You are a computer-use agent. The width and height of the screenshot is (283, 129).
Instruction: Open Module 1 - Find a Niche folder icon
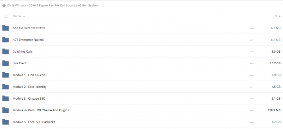click(6, 75)
